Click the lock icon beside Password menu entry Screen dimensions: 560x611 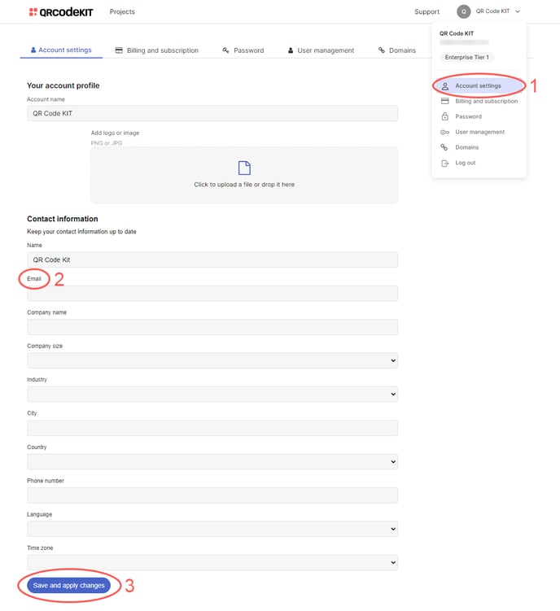[x=444, y=116]
